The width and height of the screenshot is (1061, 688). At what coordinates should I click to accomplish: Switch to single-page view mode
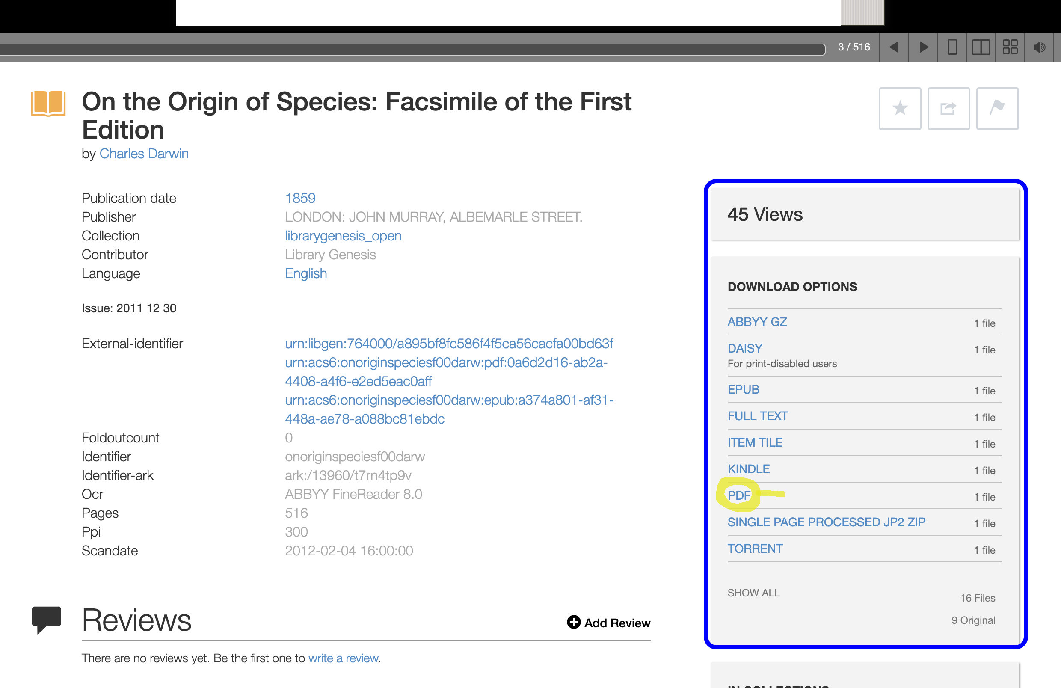click(952, 47)
